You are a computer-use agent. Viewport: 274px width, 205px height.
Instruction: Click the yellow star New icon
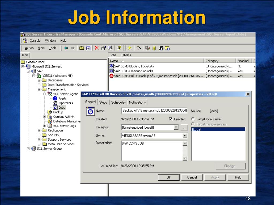(130, 48)
